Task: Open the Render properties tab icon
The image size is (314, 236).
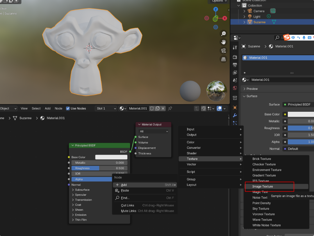Action: tap(235, 57)
